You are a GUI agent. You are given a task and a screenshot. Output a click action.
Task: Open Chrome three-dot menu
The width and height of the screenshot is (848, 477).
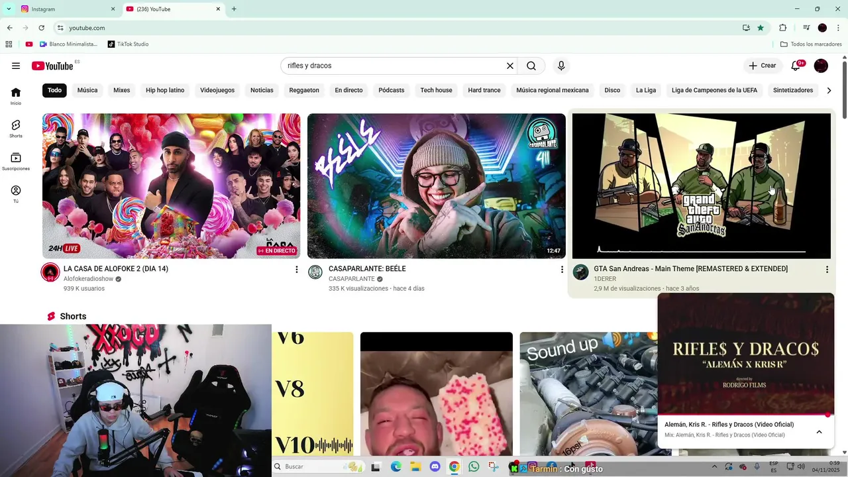838,28
